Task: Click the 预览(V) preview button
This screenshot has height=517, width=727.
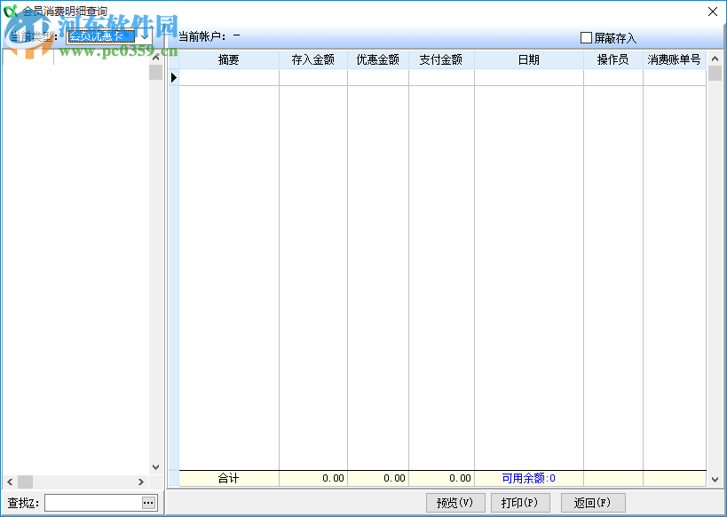Action: tap(455, 502)
